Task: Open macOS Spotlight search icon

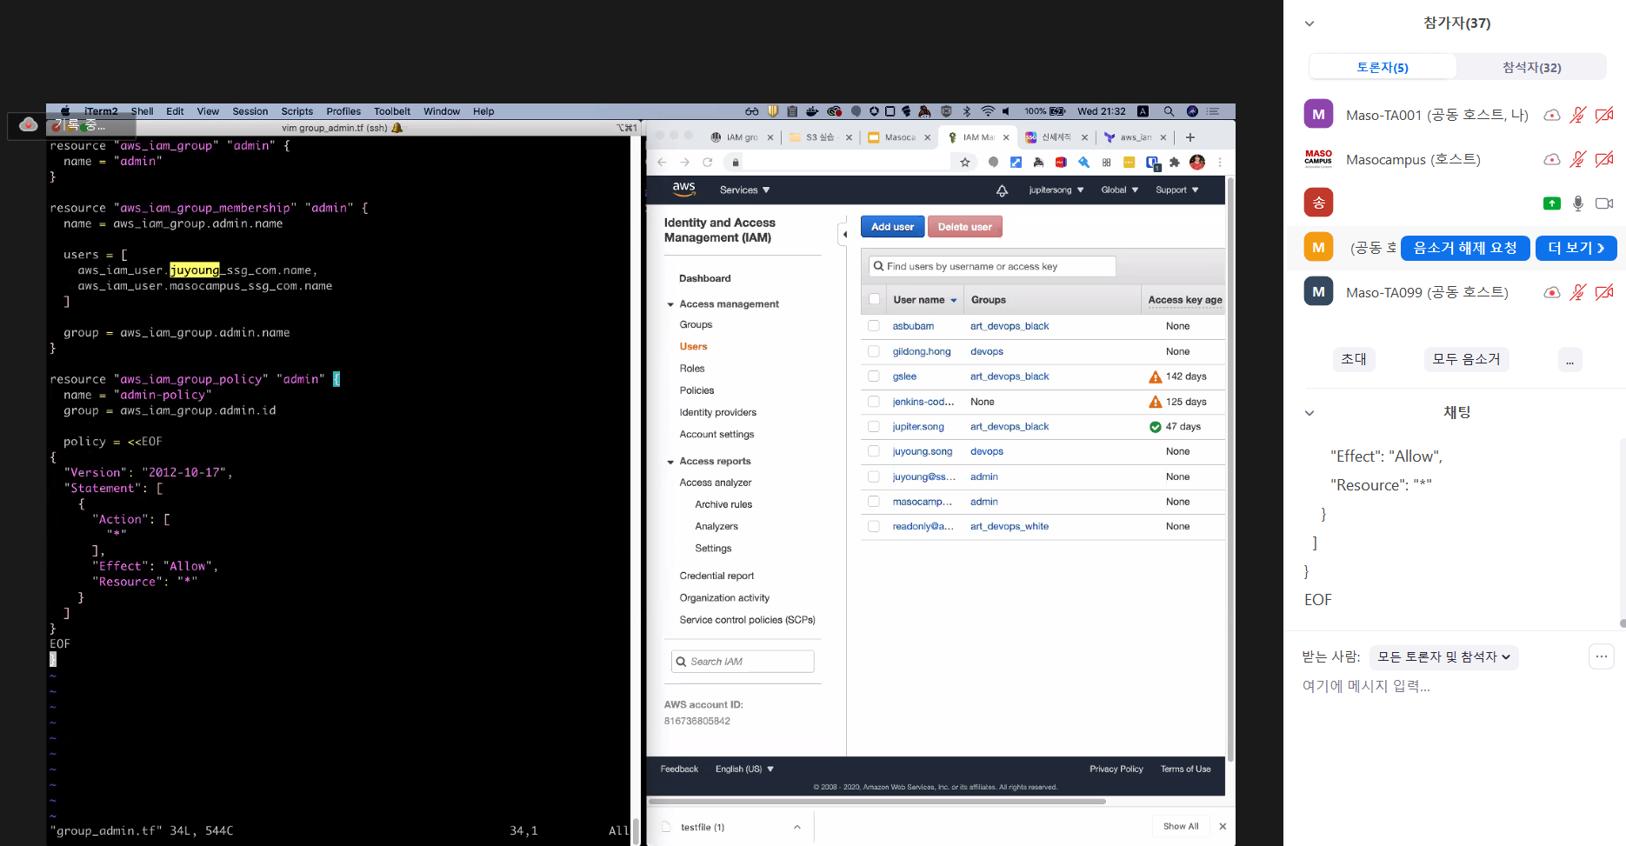Action: pos(1169,111)
